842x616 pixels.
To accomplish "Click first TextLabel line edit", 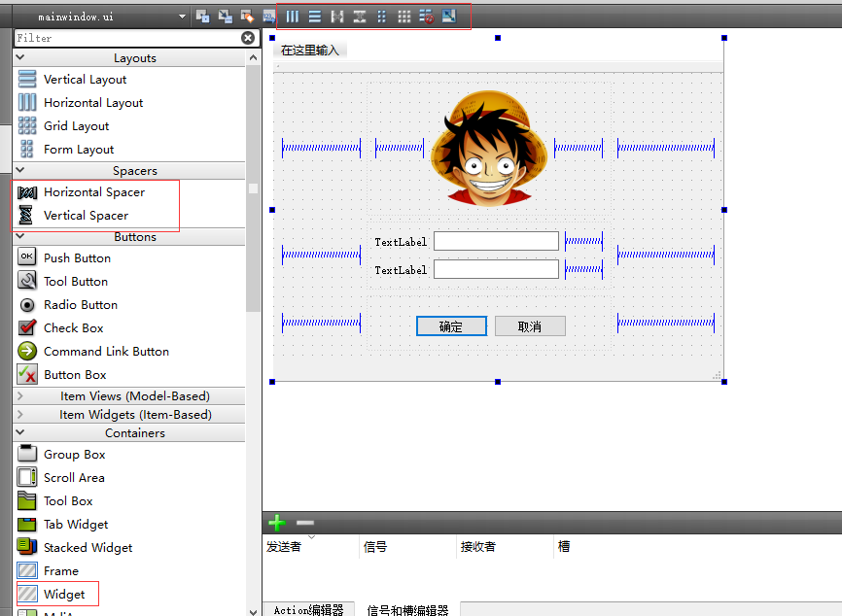I will coord(496,241).
